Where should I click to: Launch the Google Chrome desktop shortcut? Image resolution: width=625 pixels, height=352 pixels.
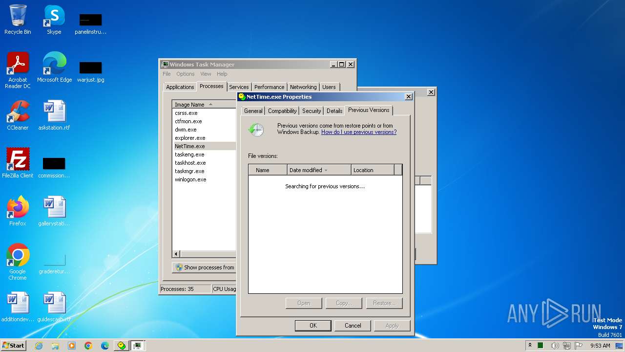coord(18,262)
